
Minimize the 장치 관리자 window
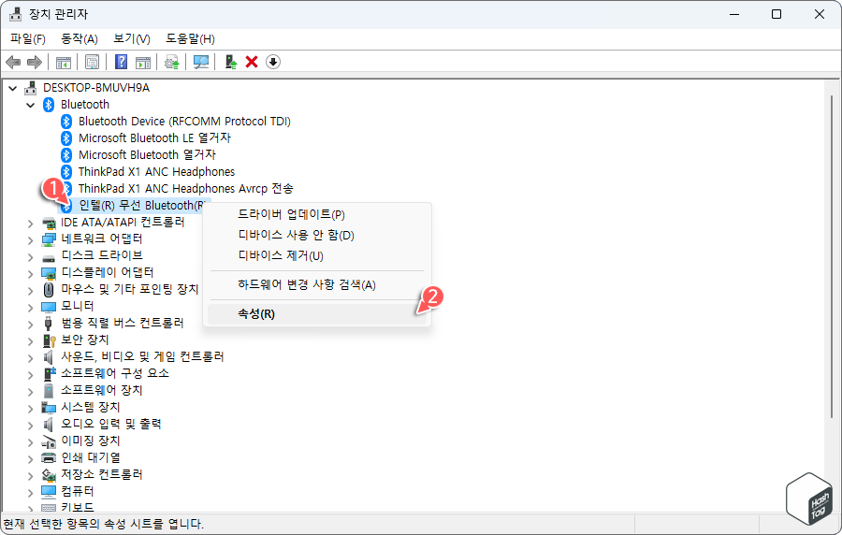[734, 14]
